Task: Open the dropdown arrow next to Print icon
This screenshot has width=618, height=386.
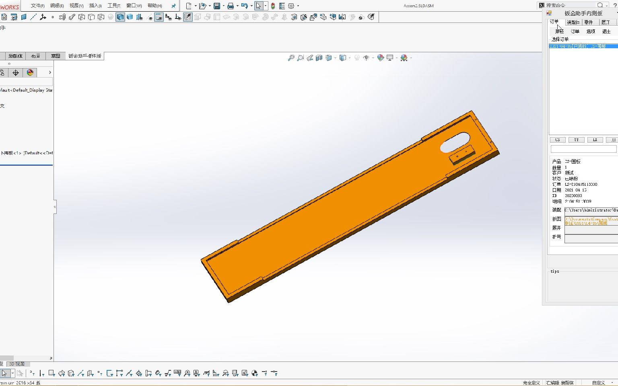Action: [x=237, y=6]
